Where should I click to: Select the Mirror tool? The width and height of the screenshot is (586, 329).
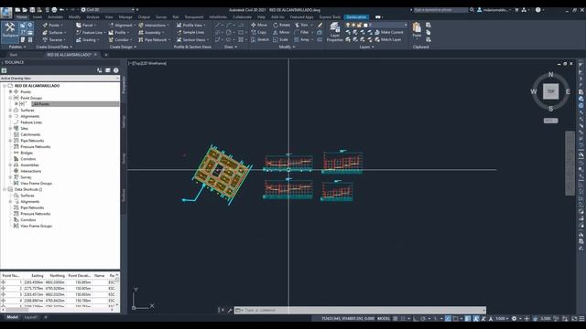tap(281, 33)
